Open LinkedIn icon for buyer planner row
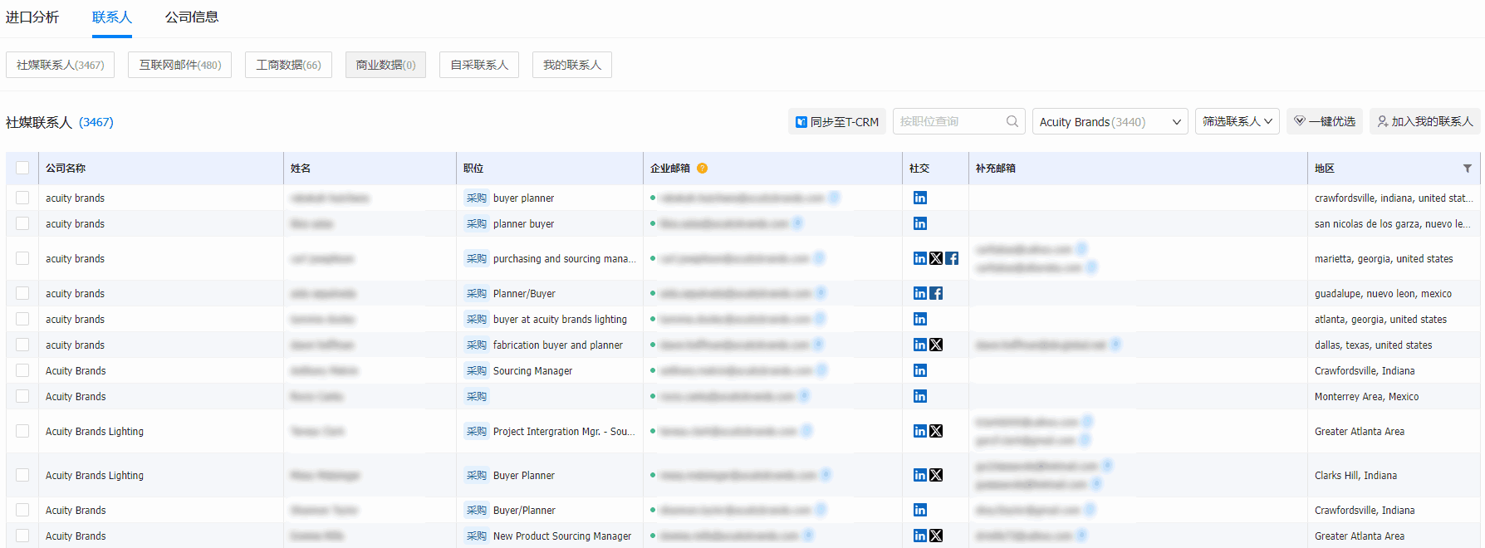 [919, 198]
